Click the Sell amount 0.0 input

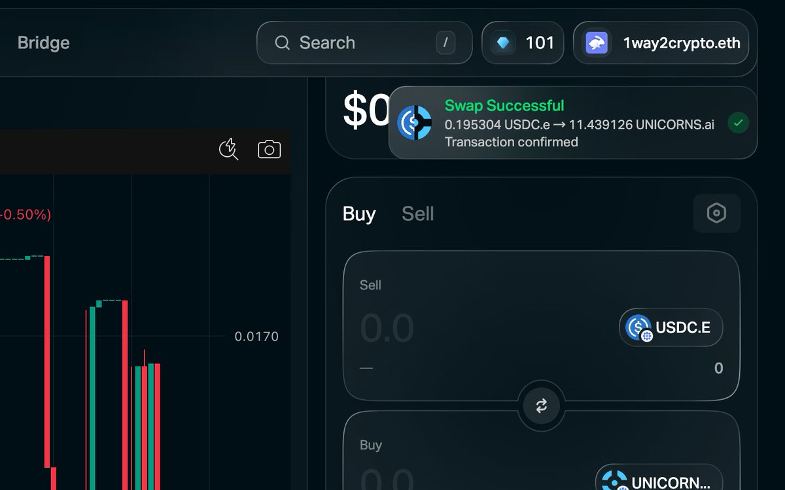click(387, 328)
